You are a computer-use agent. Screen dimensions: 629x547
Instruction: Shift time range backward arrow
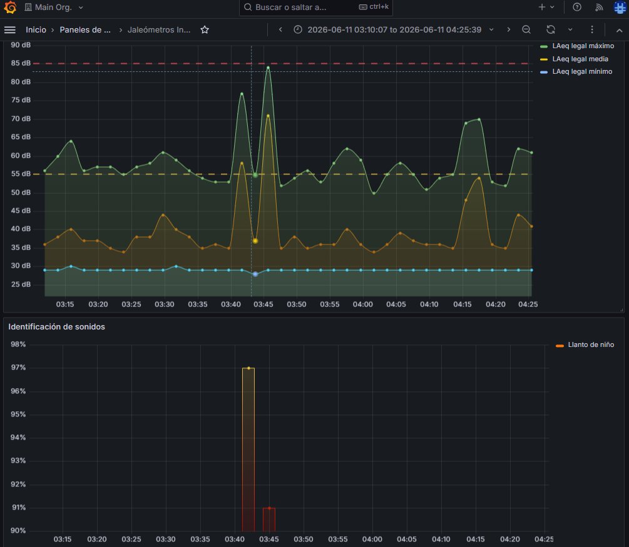pyautogui.click(x=280, y=29)
